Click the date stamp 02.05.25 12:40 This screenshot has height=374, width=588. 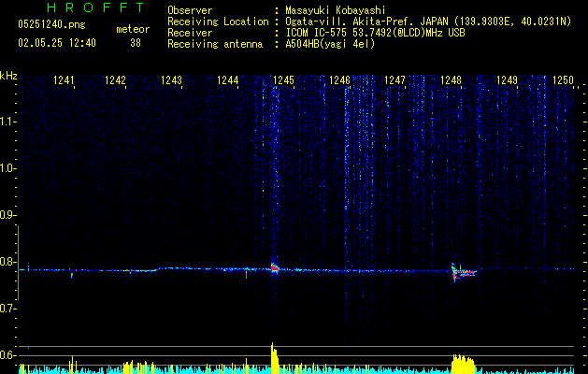coord(57,43)
